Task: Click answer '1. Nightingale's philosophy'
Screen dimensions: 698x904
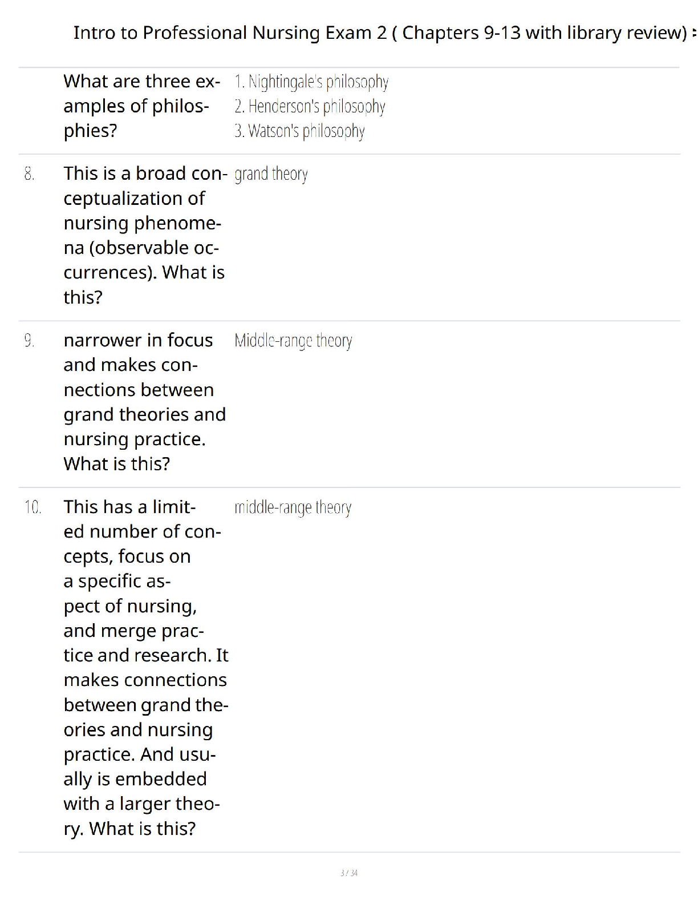Action: point(311,82)
